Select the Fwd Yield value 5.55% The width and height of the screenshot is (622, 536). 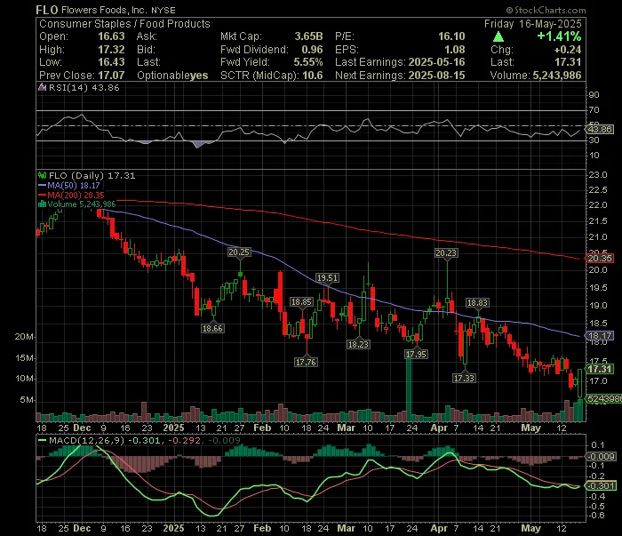pyautogui.click(x=308, y=62)
